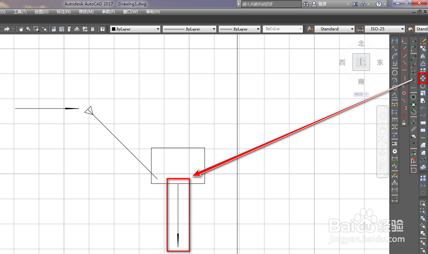
Task: Open the 标注(N) menu
Action: click(64, 12)
